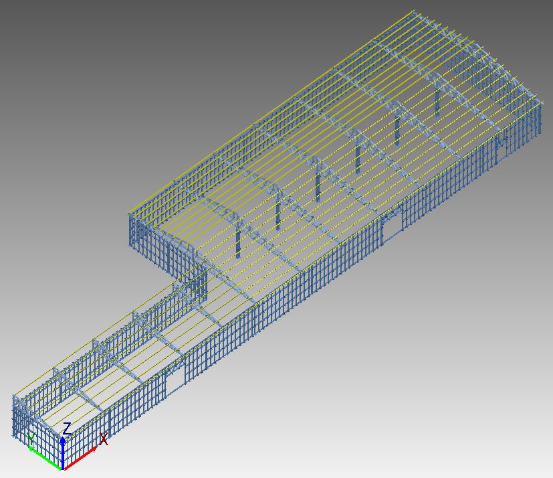Image resolution: width=553 pixels, height=478 pixels.
Task: Click the Y label on the triad
Action: (31, 439)
